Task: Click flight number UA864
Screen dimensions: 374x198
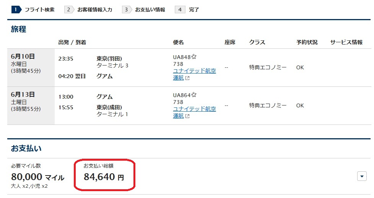Action: pyautogui.click(x=182, y=95)
